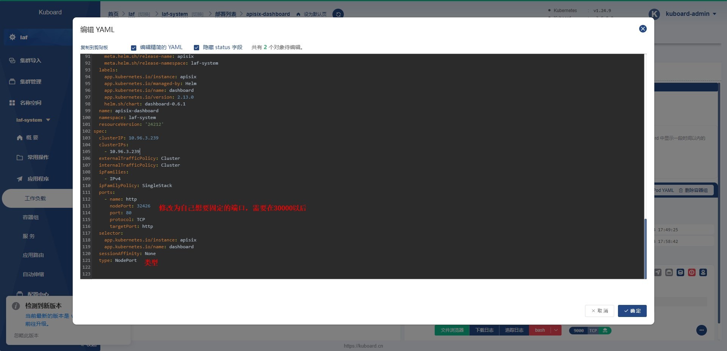This screenshot has height=351, width=727.
Task: Click the 取消 button
Action: point(599,311)
